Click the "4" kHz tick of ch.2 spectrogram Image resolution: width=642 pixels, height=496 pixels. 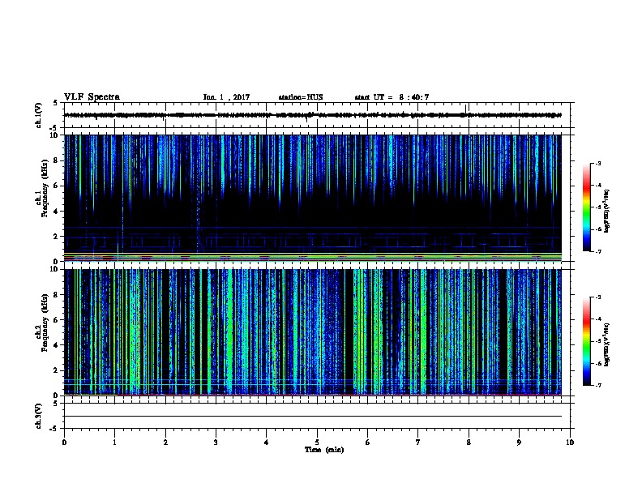click(56, 345)
